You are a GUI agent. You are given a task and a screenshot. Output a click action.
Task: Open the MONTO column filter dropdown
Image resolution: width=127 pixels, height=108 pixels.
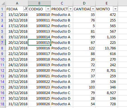pos(115,9)
